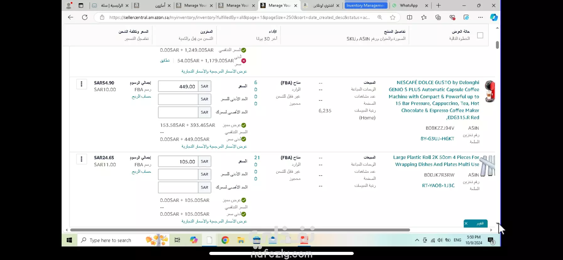The height and width of the screenshot is (260, 563).
Task: View reference prices link under 105.00 listing
Action: [214, 221]
